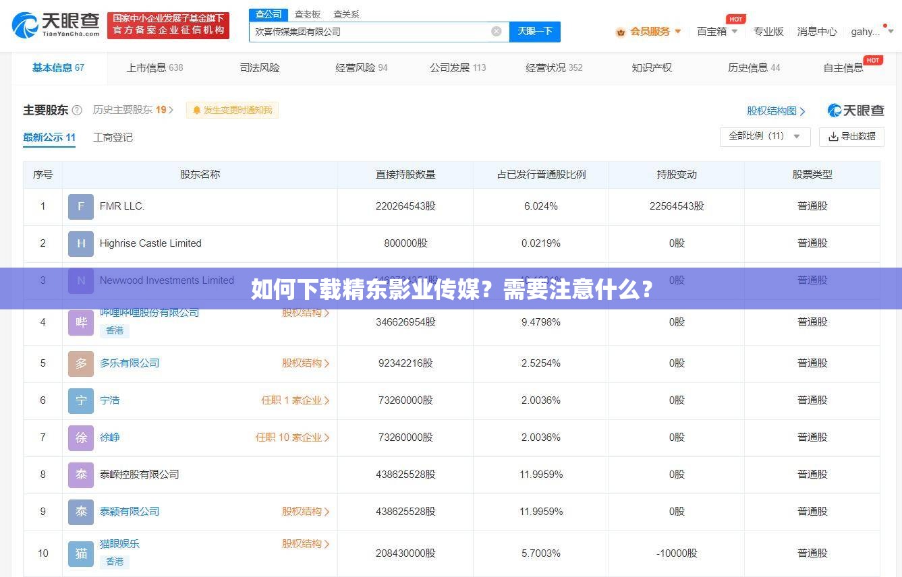Image resolution: width=902 pixels, height=577 pixels.
Task: Open 消息中心 message center
Action: pos(816,31)
